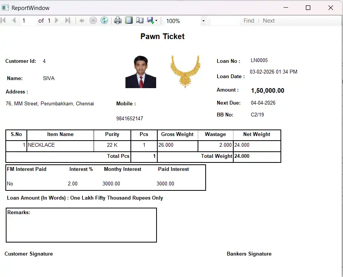Viewport: 343px width, 277px height.
Task: Click the customer photo thumbnail
Action: [141, 72]
